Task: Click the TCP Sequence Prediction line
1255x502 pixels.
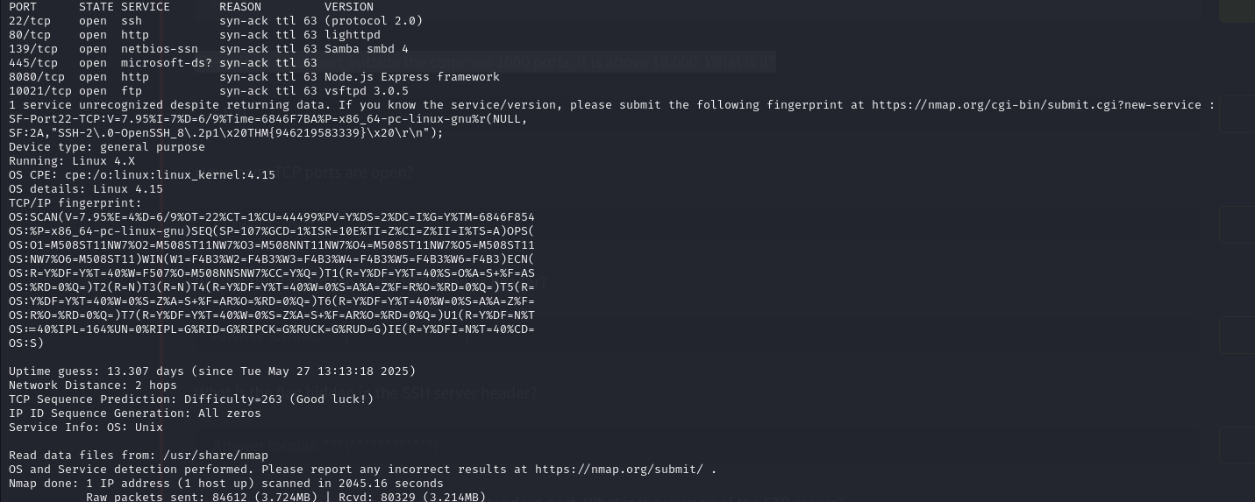Action: coord(191,399)
